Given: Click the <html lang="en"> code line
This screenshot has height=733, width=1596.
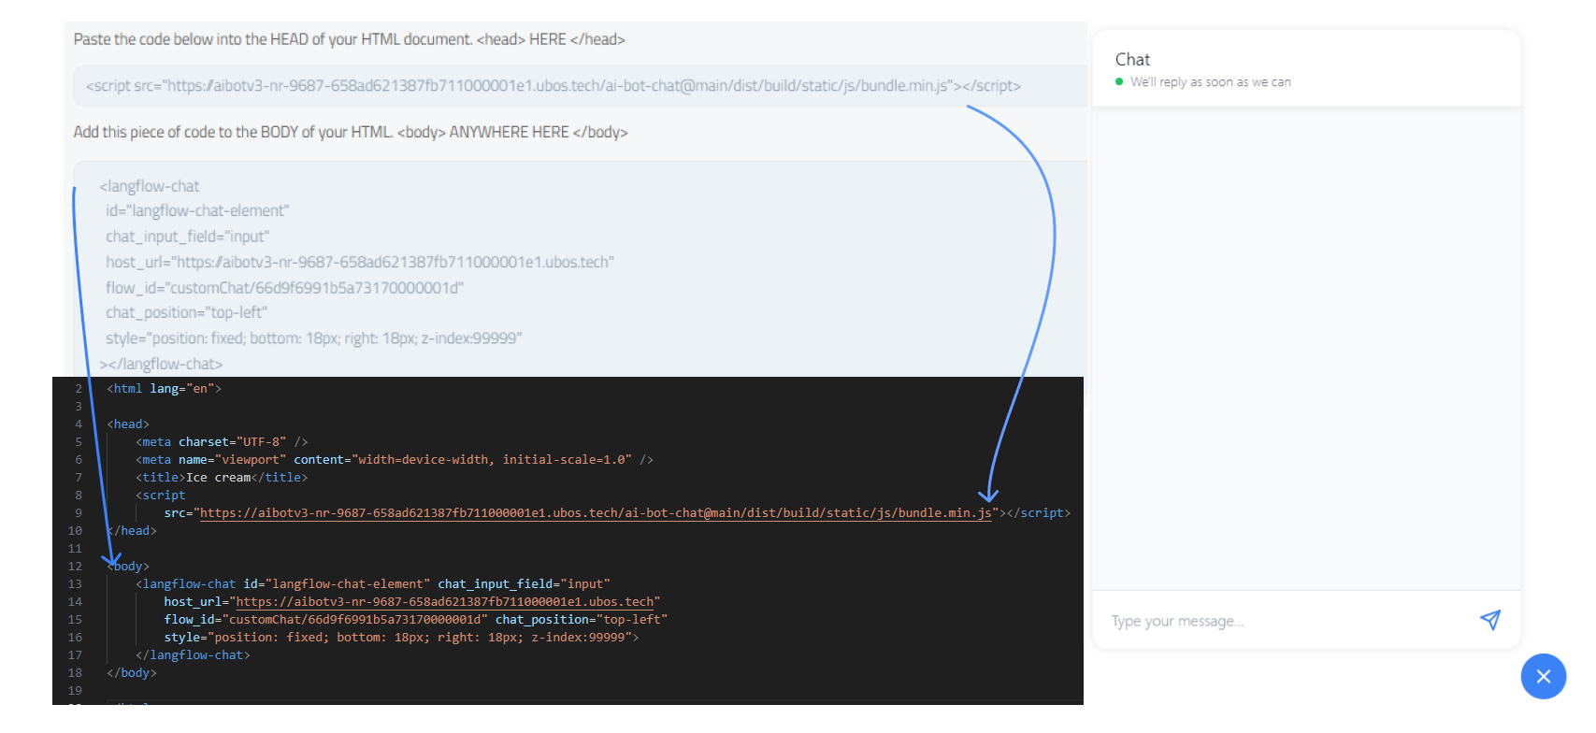Looking at the screenshot, I should (x=164, y=389).
